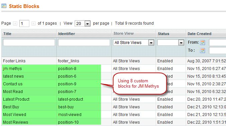Click the Dec 21, 2010 12:13:0 date cell
Image resolution: width=226 pixels, height=126 pixels.
click(x=206, y=107)
